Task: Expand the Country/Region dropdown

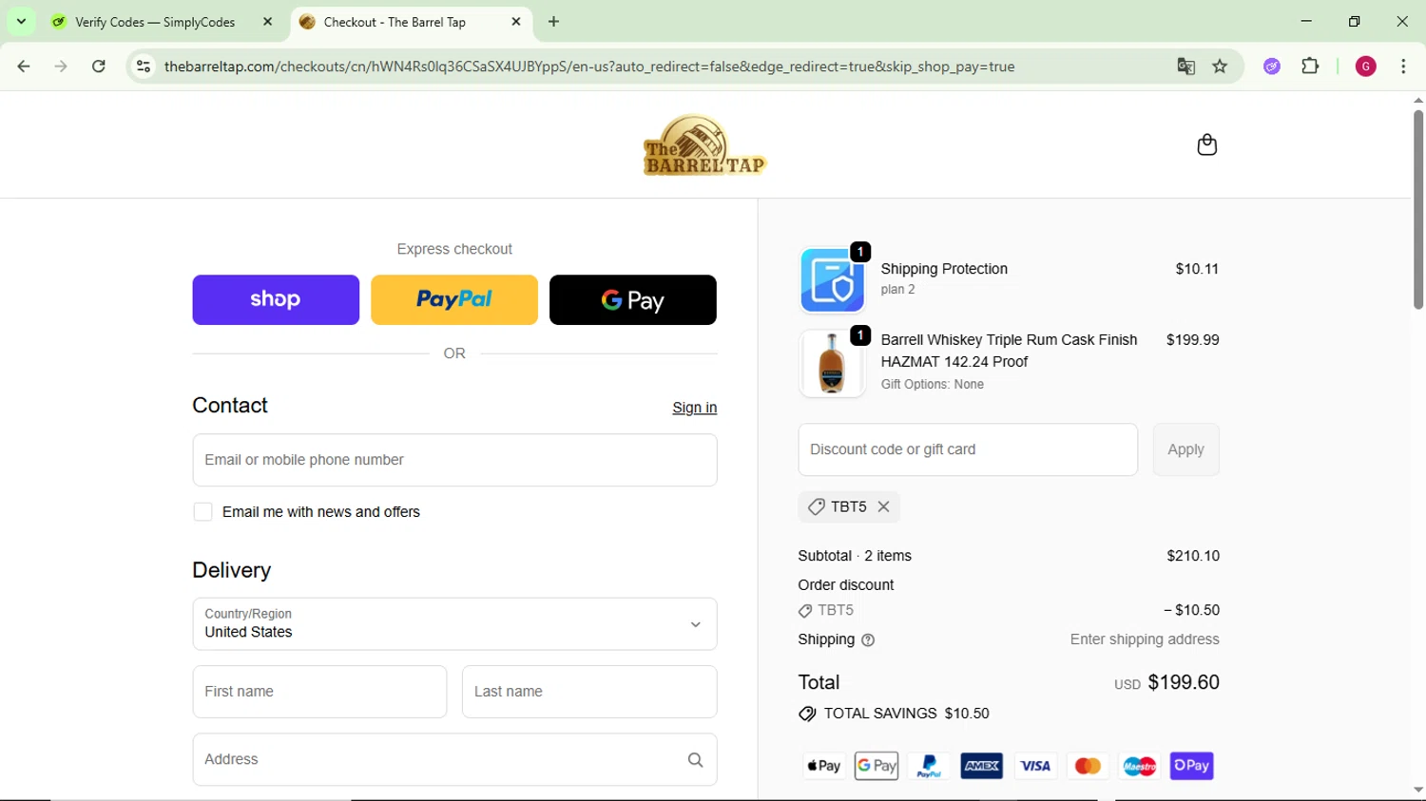Action: 454,624
